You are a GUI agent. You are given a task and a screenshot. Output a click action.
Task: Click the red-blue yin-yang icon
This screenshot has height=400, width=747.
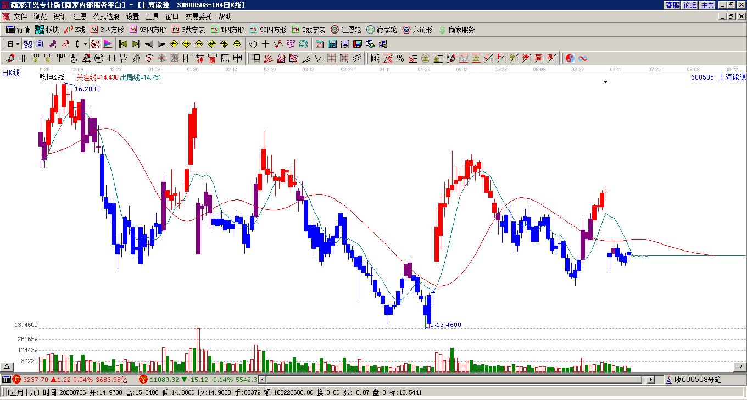click(x=570, y=58)
